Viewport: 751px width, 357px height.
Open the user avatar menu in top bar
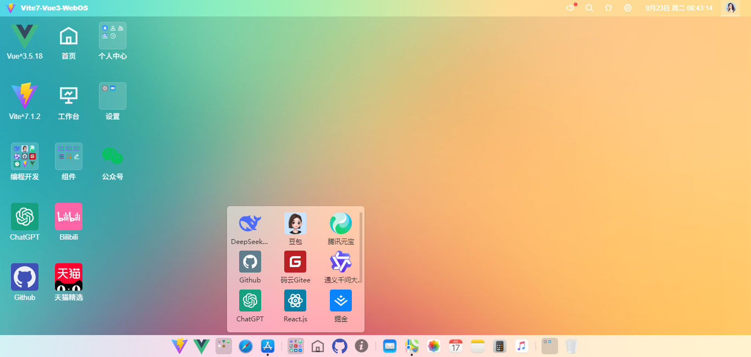coord(731,8)
